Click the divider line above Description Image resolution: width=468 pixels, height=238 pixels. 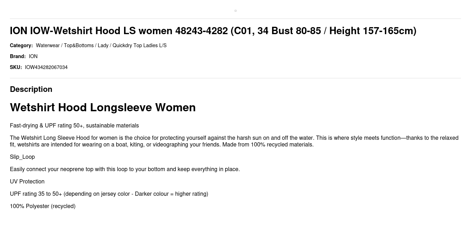point(235,78)
